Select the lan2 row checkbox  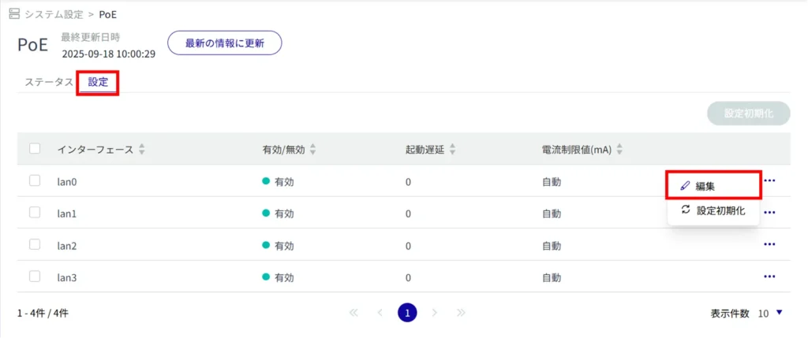click(35, 244)
